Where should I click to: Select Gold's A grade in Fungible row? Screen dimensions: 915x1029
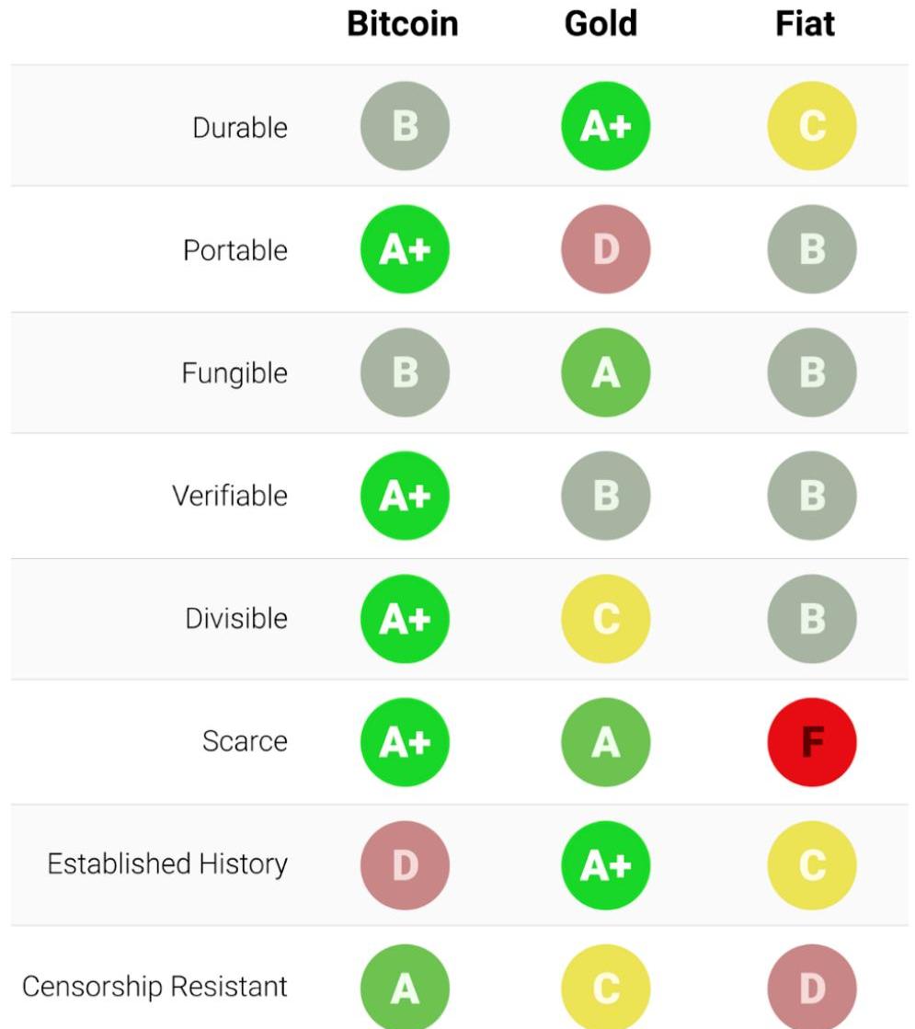[x=606, y=372]
